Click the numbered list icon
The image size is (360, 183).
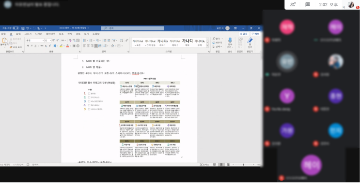[91, 40]
